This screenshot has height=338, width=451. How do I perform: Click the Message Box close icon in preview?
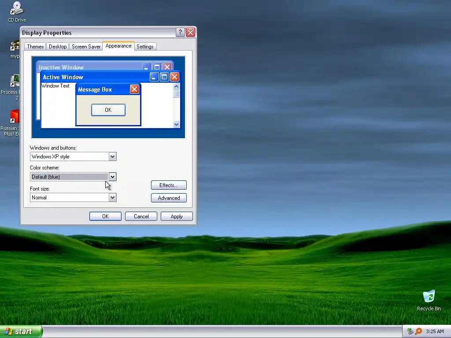pyautogui.click(x=134, y=89)
